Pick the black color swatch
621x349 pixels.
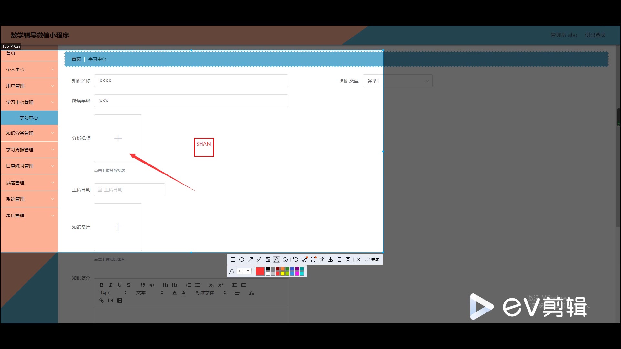pyautogui.click(x=268, y=269)
